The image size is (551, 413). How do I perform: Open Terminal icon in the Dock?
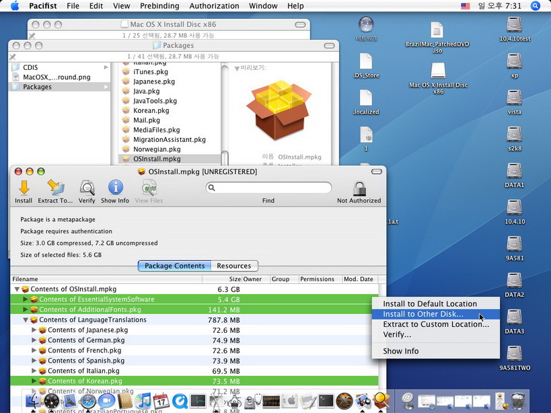(326, 401)
